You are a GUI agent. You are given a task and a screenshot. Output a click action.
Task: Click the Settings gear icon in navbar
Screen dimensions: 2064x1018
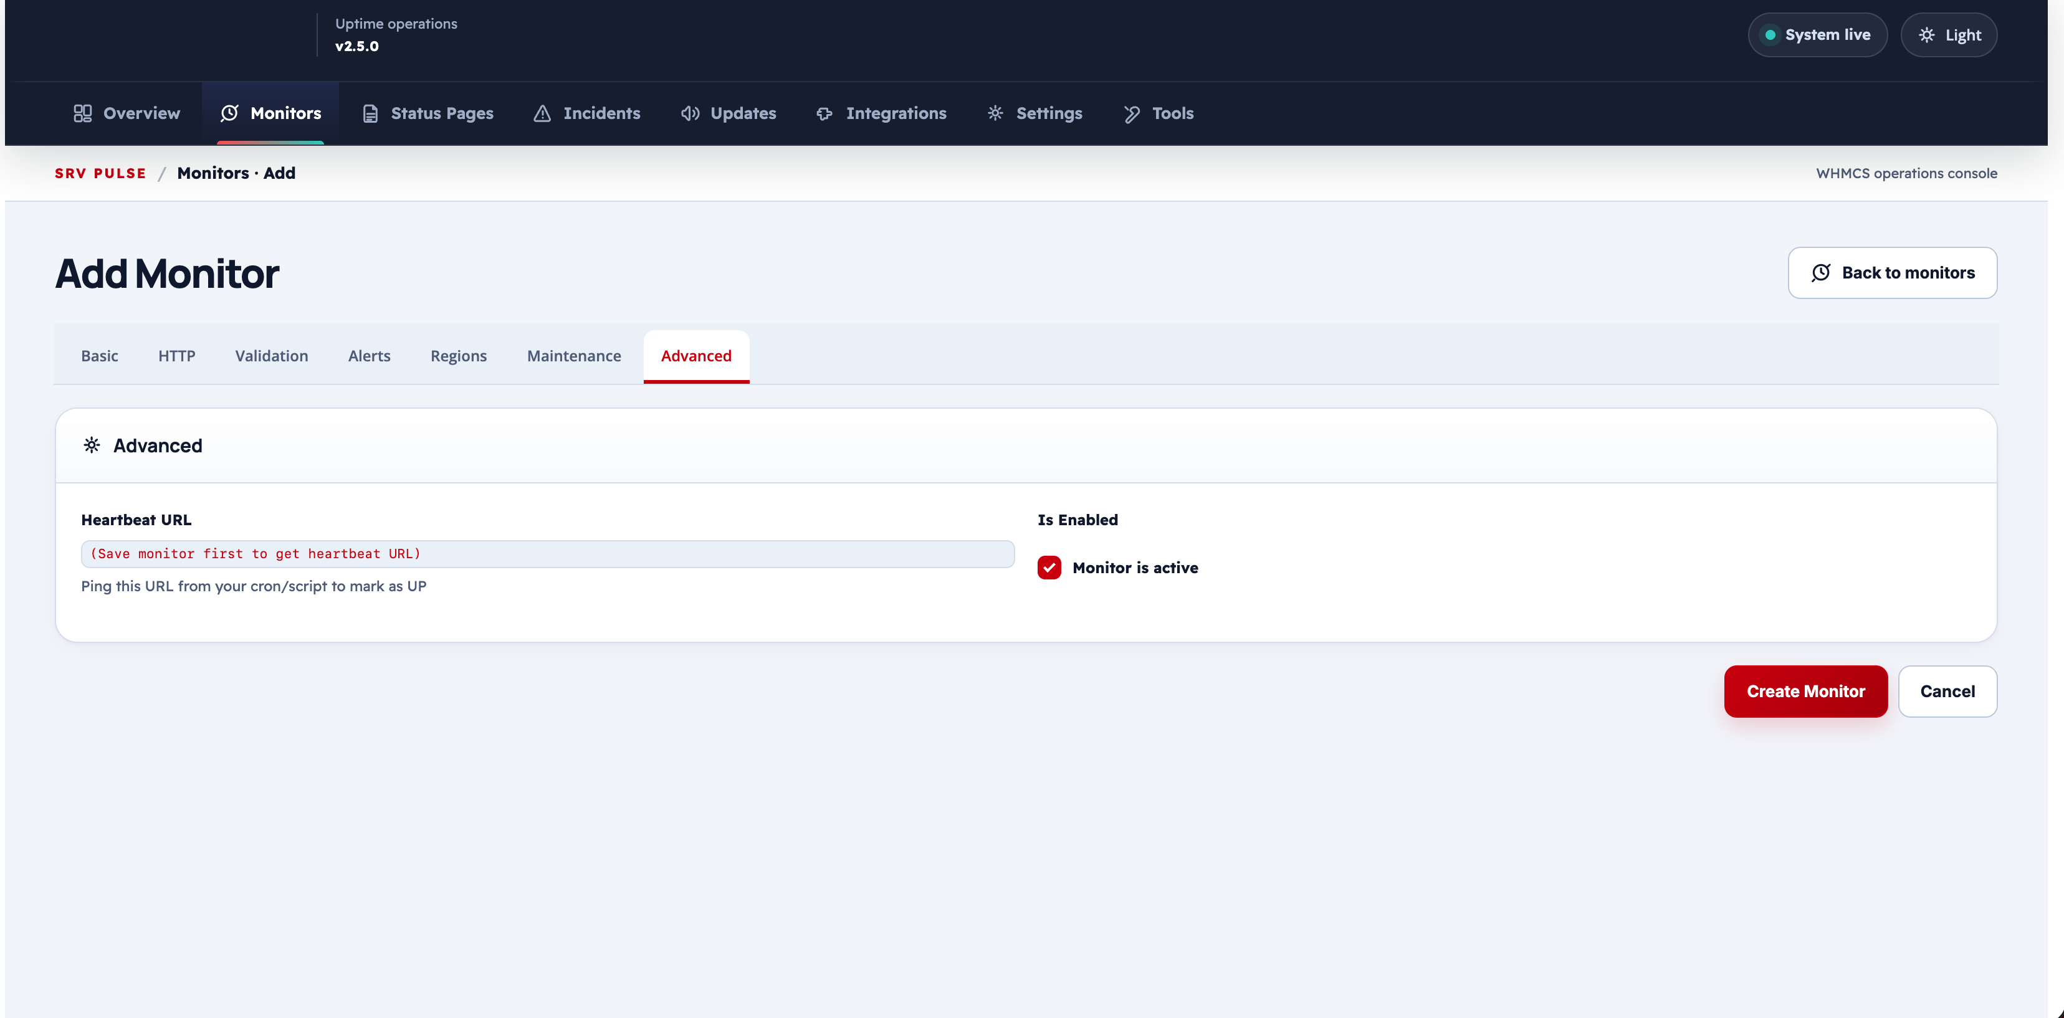coord(995,113)
